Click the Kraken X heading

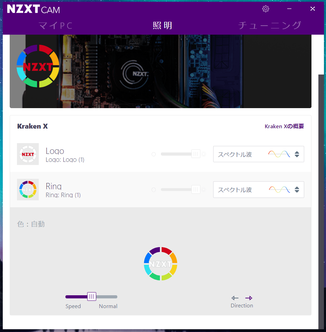33,126
